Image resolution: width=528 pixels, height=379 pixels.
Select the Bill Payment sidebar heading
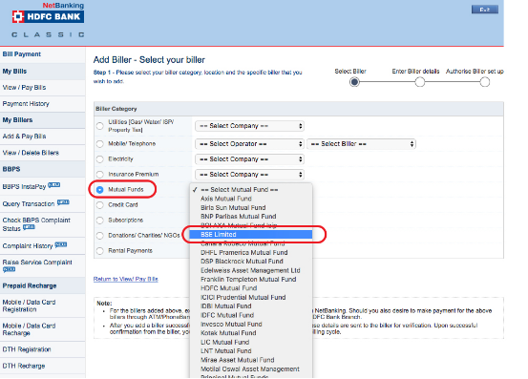pos(22,54)
